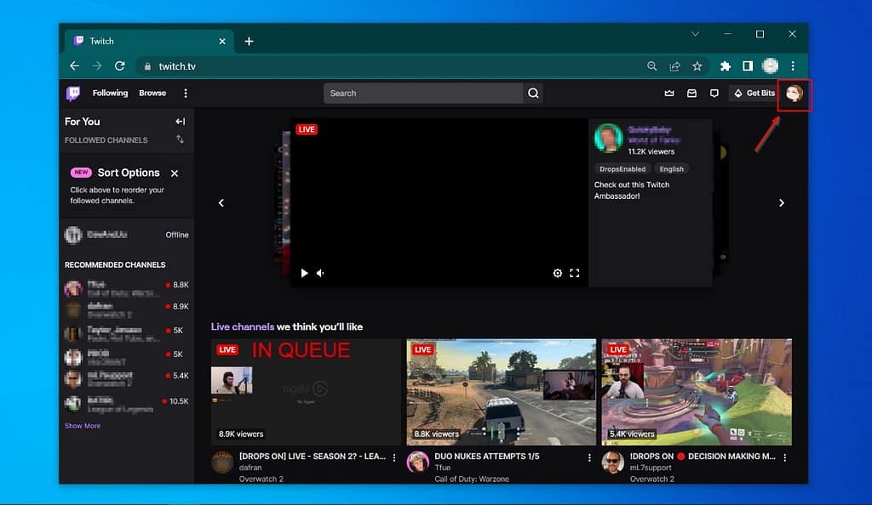Click the Twitch search input field
Screen dimensions: 872x505
point(423,94)
